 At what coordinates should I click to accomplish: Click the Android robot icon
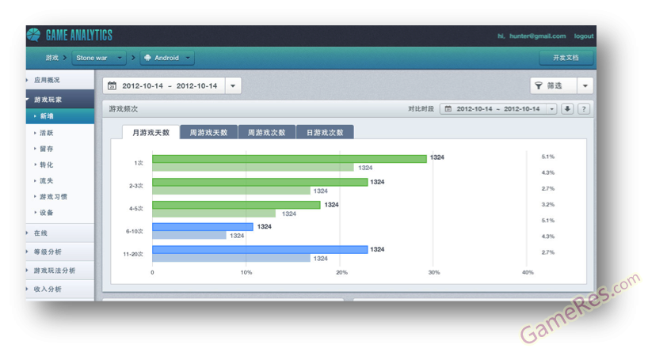click(147, 58)
